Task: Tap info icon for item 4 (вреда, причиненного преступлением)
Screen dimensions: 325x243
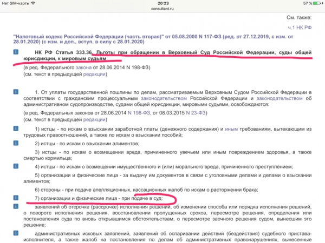Action: tap(15, 167)
